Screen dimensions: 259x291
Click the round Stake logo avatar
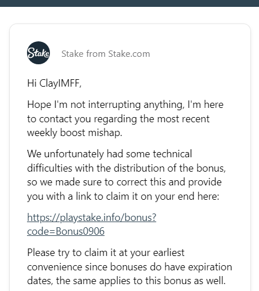coord(38,53)
